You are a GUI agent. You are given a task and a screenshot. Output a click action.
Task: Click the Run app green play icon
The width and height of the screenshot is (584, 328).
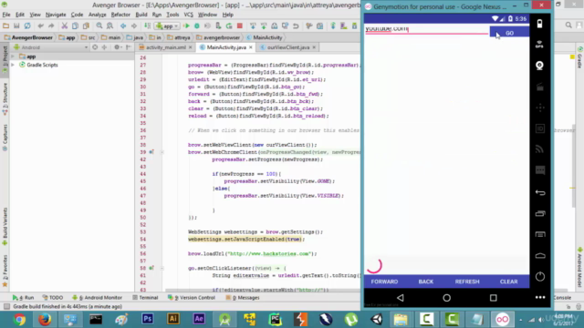pyautogui.click(x=186, y=26)
